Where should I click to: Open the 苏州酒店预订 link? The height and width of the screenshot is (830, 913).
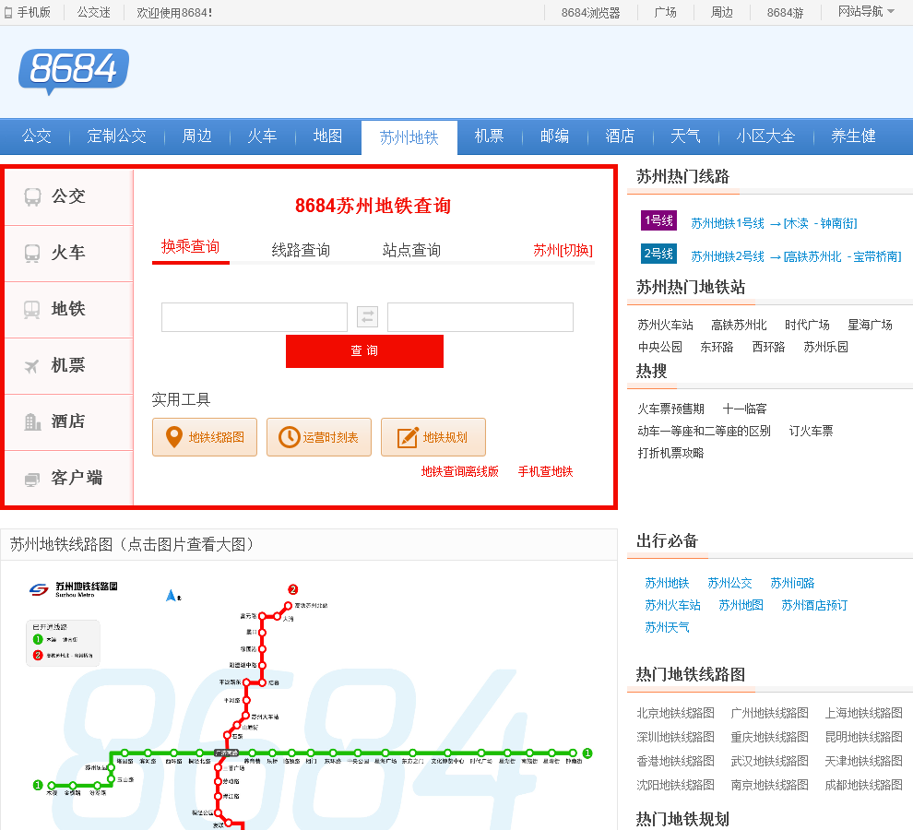(814, 605)
